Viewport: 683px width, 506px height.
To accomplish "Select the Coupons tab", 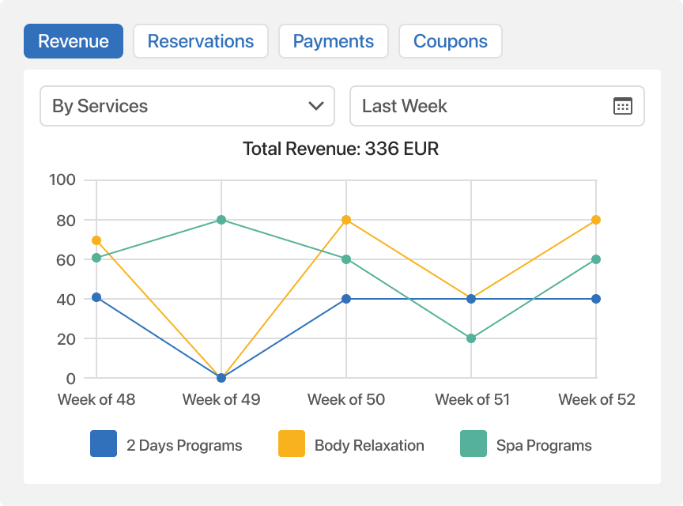I will (451, 41).
